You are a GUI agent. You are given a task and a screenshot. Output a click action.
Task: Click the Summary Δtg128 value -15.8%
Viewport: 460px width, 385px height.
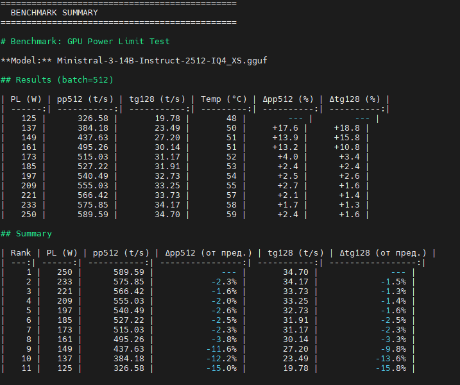tap(391, 368)
